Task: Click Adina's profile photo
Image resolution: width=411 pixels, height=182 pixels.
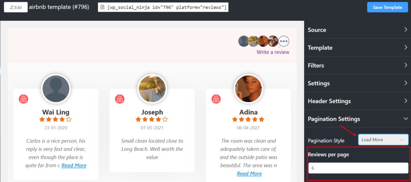Action: [248, 89]
